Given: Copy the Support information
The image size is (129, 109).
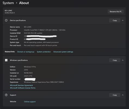Looking at the screenshot, I should [x=115, y=95].
